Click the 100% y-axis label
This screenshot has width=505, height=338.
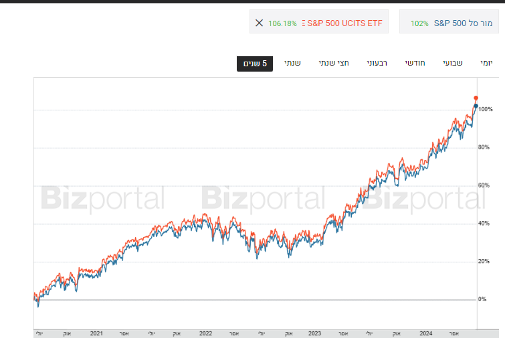pos(486,109)
